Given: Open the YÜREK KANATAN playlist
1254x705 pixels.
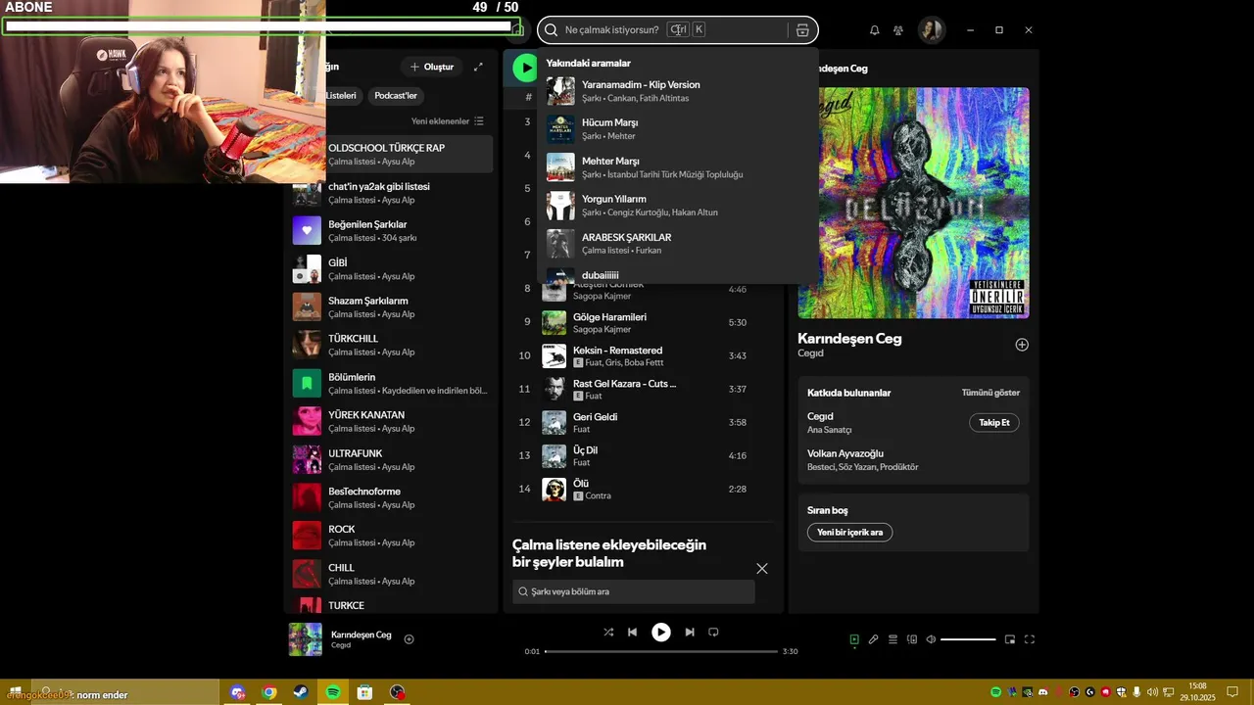Looking at the screenshot, I should coord(392,421).
